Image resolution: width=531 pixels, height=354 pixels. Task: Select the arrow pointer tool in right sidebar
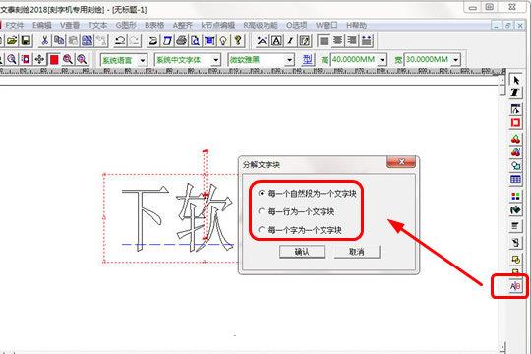[x=516, y=81]
